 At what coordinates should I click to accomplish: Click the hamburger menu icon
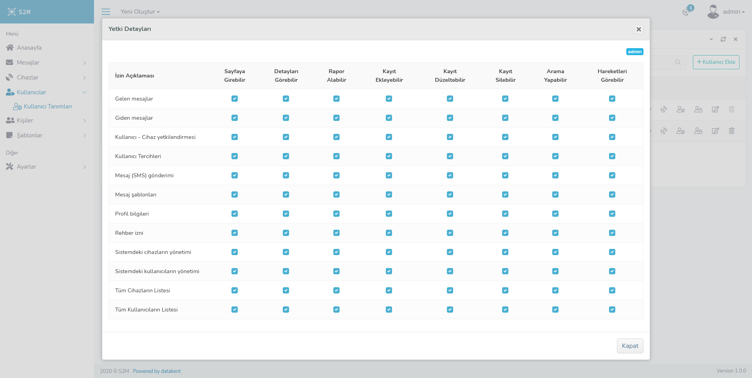tap(106, 12)
